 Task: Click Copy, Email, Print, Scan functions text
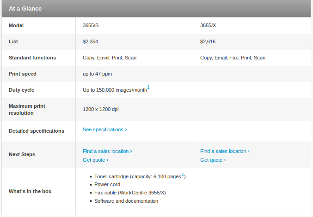click(x=110, y=58)
